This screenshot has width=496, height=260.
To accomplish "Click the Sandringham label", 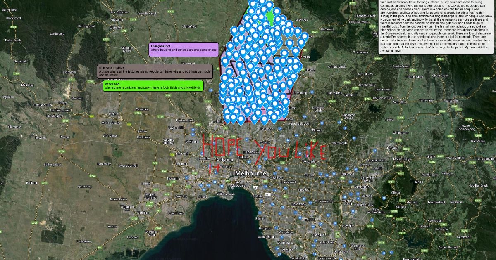I will coord(267,237).
